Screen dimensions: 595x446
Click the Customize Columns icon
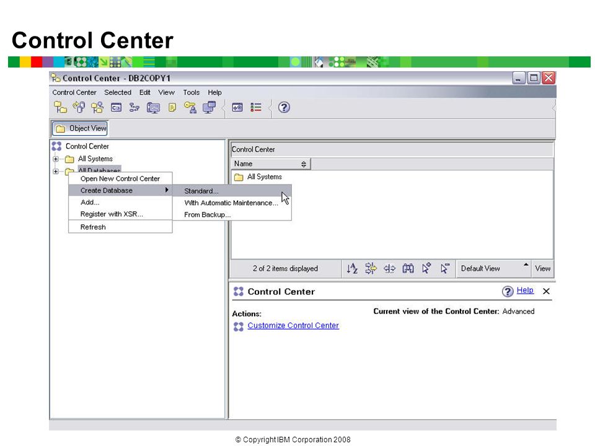tap(389, 268)
